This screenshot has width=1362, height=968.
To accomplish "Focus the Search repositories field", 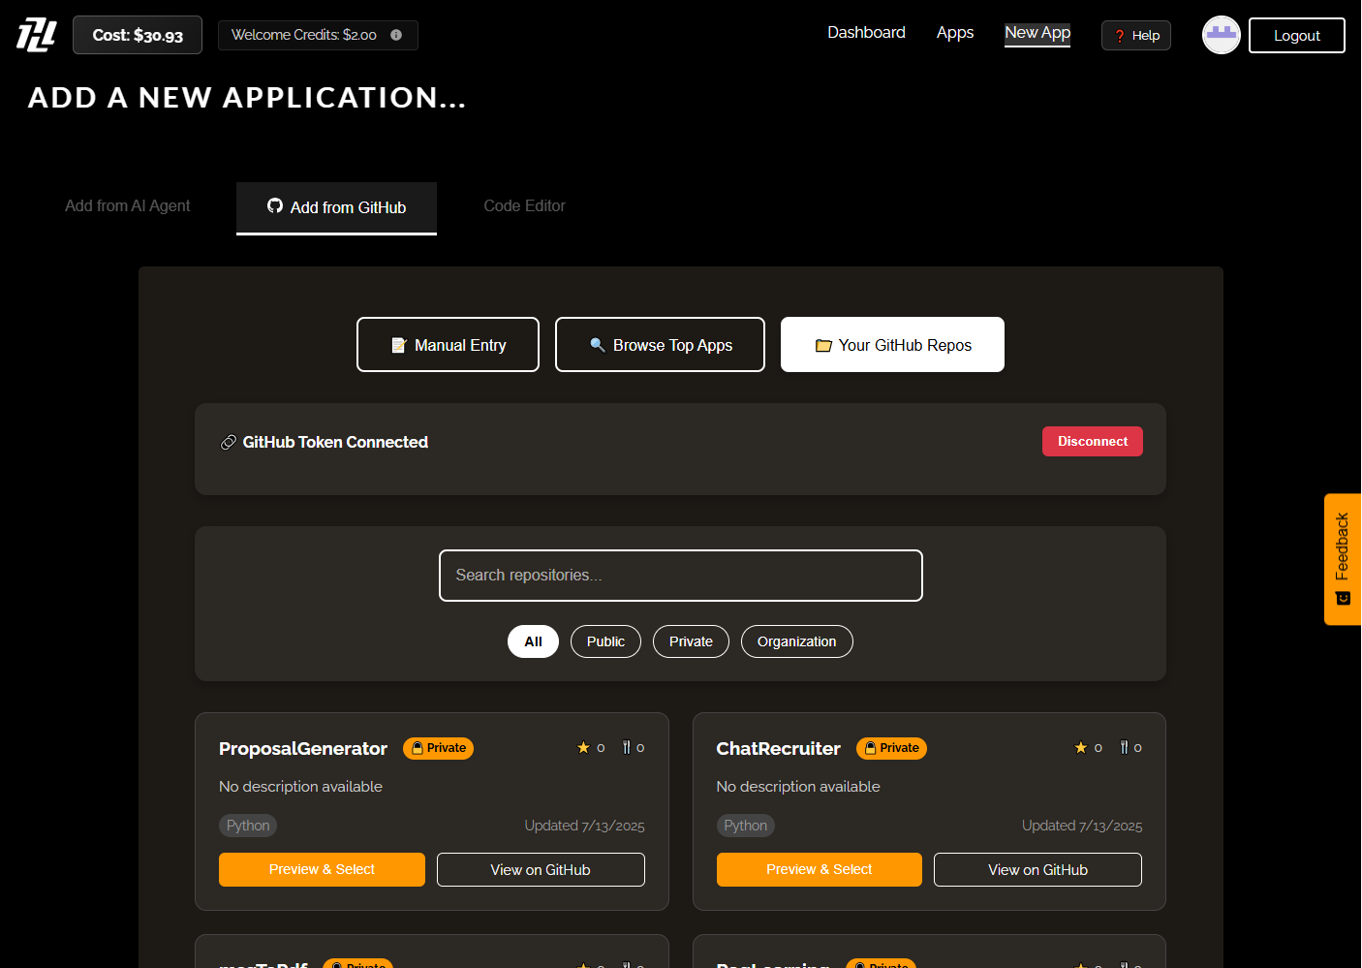I will tap(681, 576).
